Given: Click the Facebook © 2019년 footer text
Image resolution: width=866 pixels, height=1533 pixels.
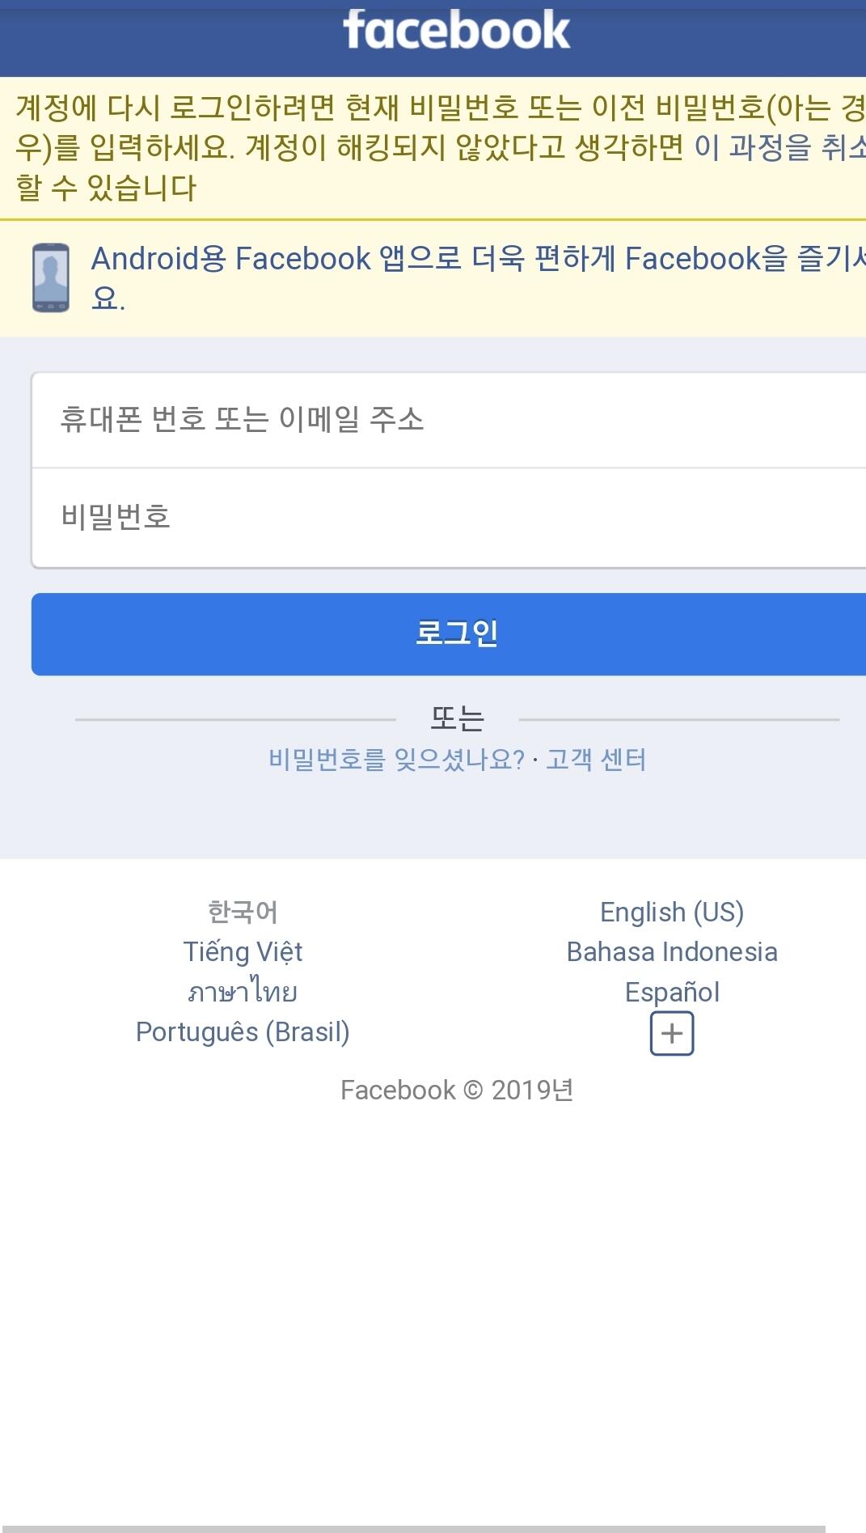Looking at the screenshot, I should click(x=457, y=1090).
